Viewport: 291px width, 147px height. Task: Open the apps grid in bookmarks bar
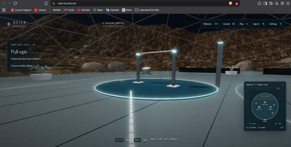point(4,10)
